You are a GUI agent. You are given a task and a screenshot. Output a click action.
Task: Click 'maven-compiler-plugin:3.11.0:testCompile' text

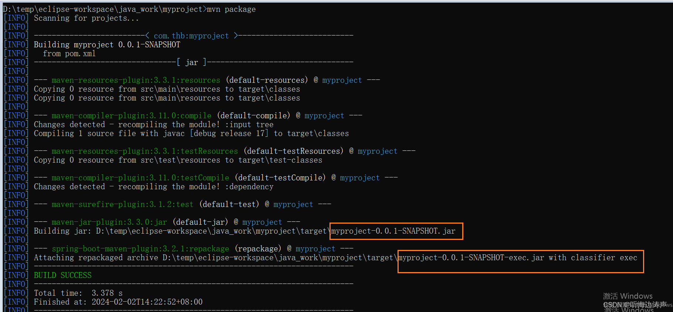pyautogui.click(x=140, y=178)
